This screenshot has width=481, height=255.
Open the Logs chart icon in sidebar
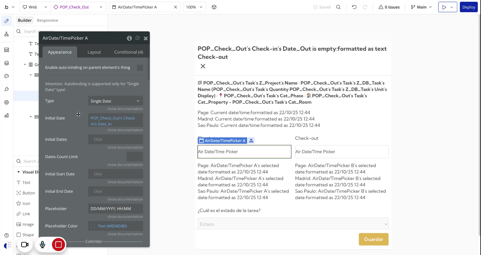click(7, 115)
